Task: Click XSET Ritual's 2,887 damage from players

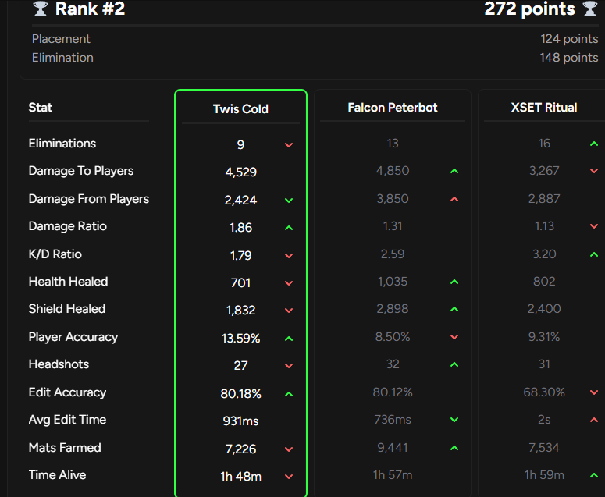Action: pyautogui.click(x=544, y=199)
